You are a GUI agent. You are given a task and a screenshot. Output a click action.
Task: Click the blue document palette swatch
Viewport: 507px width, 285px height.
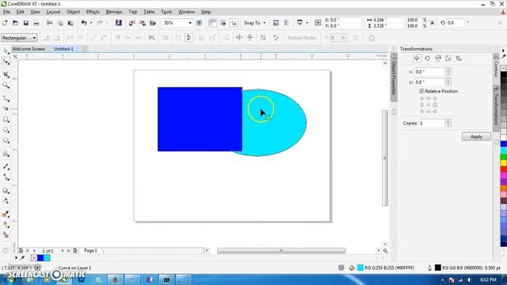(40, 258)
